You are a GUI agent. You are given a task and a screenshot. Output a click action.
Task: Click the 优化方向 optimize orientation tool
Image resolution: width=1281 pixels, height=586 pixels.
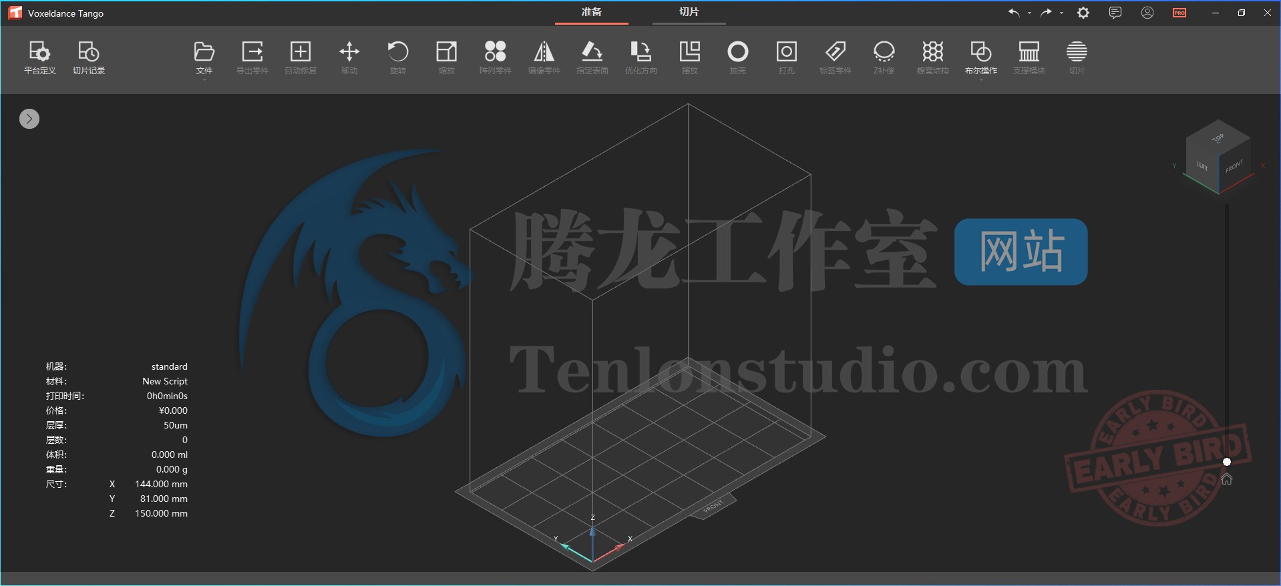(641, 57)
